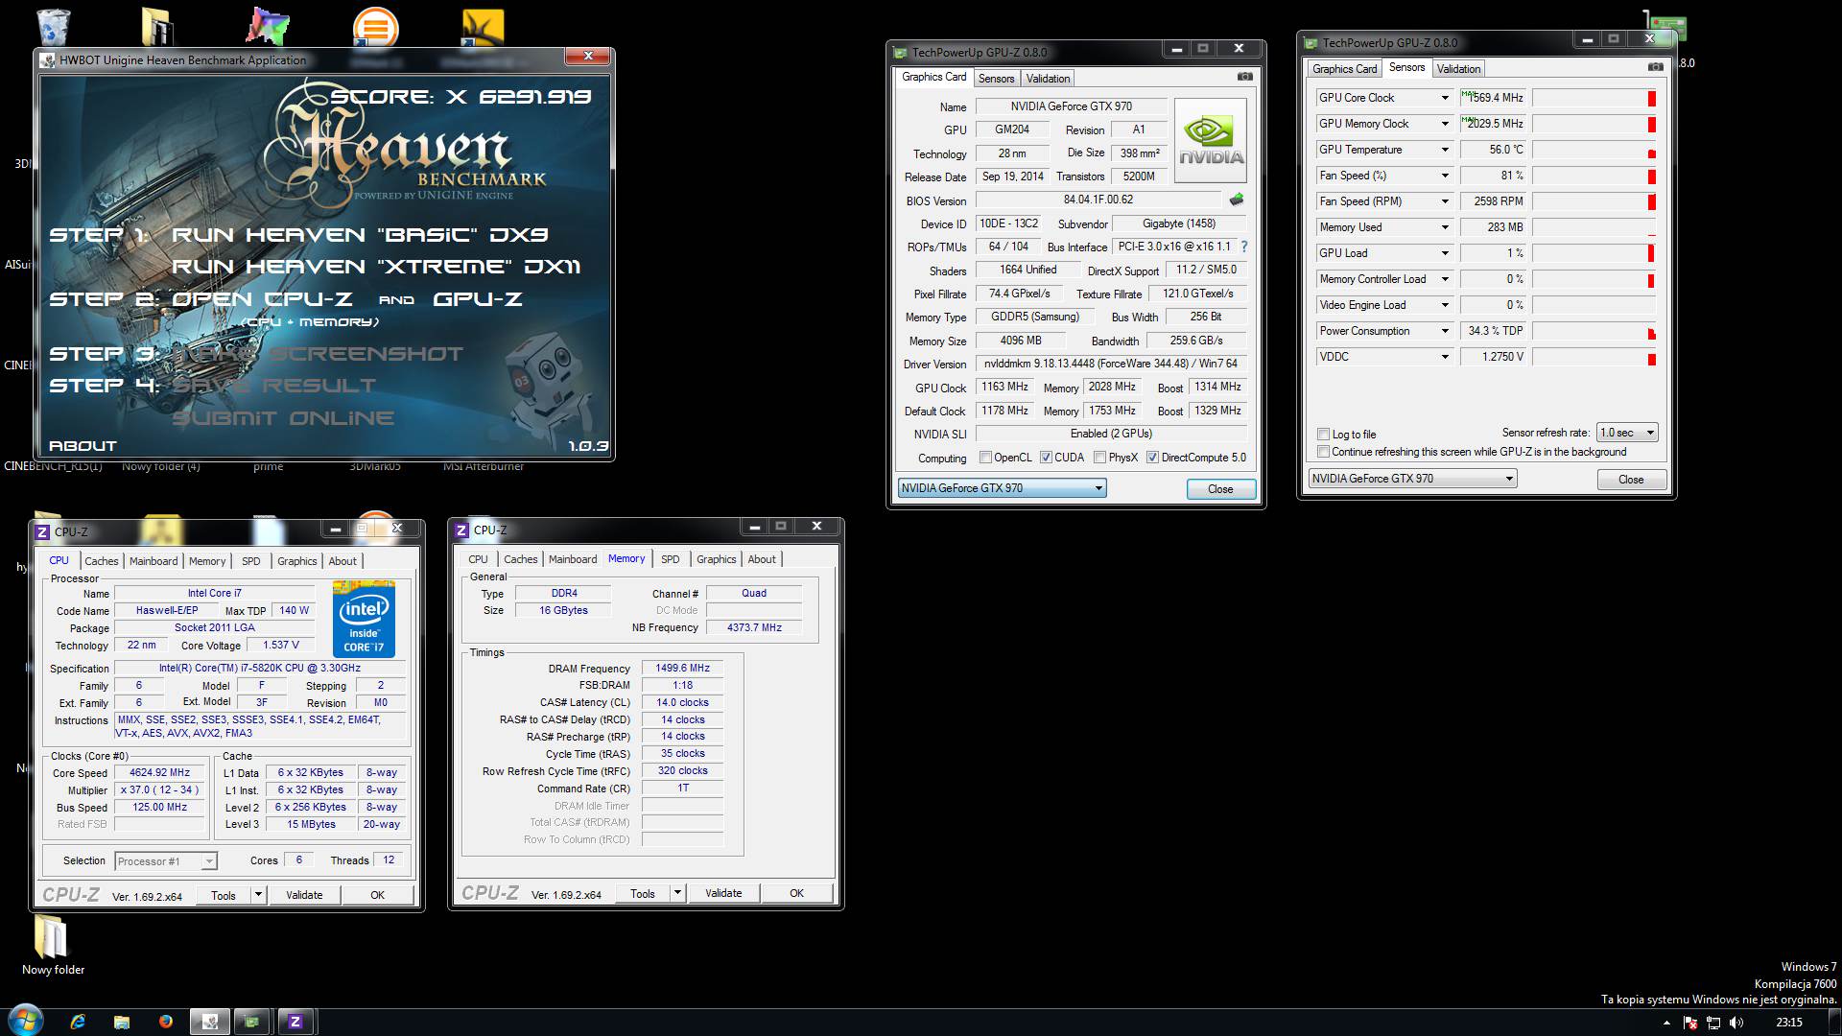The height and width of the screenshot is (1036, 1842).
Task: Open GPU selection dropdown in GPU-Z Sensors window
Action: (x=1412, y=479)
